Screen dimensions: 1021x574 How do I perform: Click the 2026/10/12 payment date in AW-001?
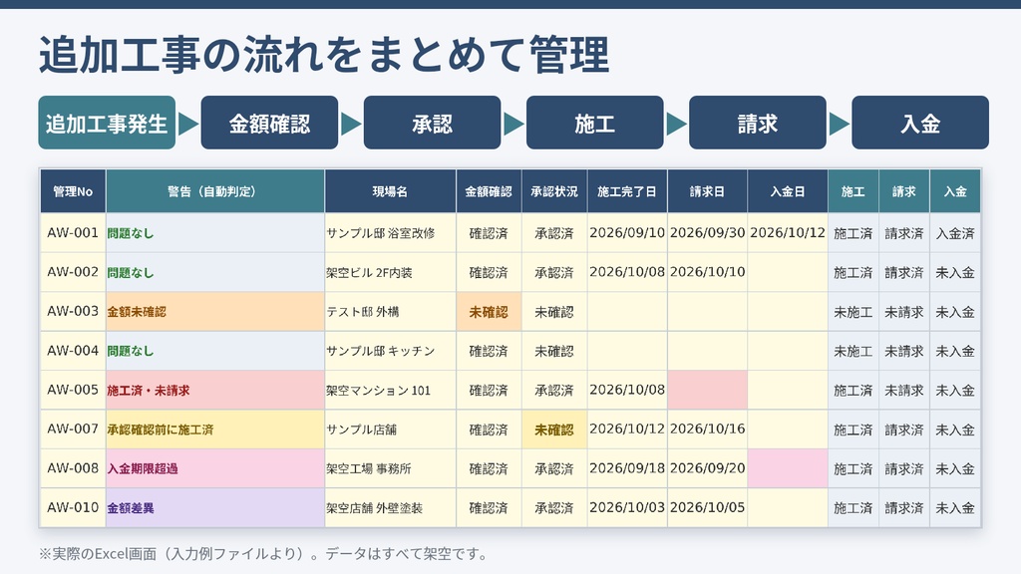point(788,233)
